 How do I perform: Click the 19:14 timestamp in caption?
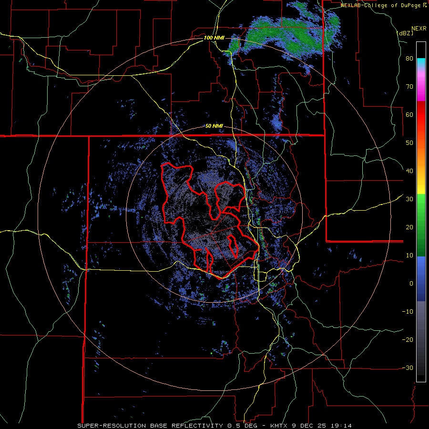[341, 426]
